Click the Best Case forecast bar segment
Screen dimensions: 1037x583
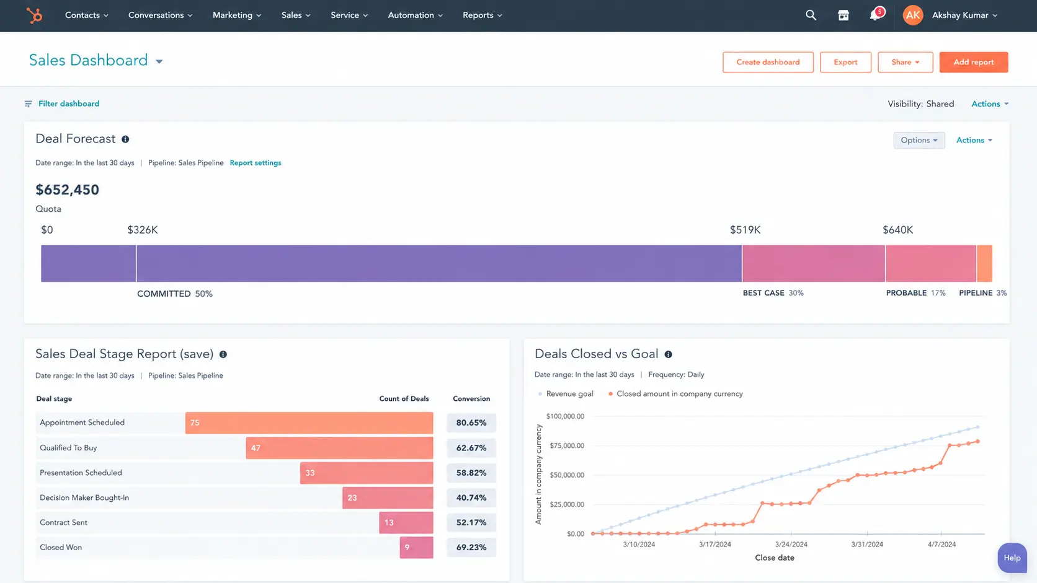(x=814, y=263)
